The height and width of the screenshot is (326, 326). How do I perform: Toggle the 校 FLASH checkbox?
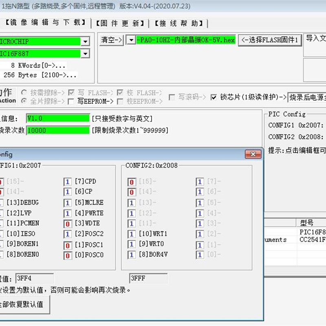120,93
